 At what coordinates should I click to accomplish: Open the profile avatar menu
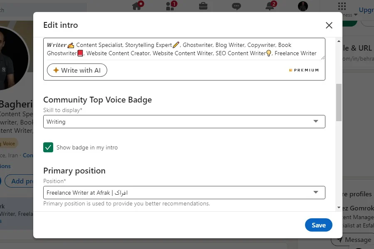[x=303, y=6]
